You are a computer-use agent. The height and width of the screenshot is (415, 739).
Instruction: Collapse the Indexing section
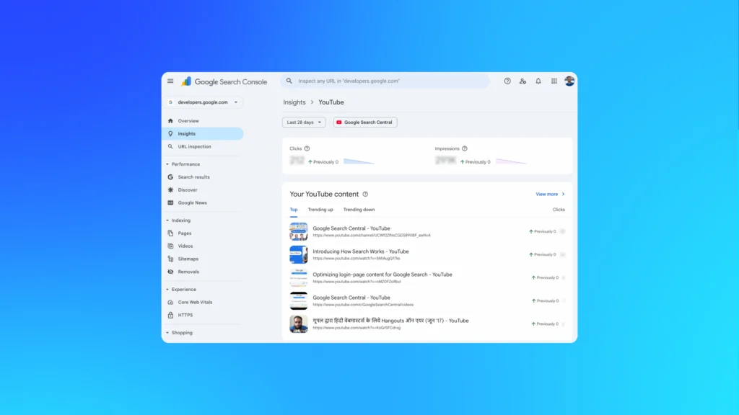[167, 220]
